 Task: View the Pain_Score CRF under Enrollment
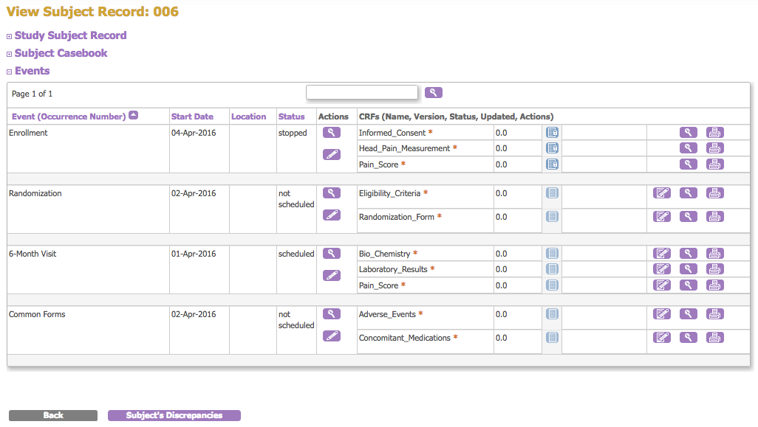pos(688,164)
